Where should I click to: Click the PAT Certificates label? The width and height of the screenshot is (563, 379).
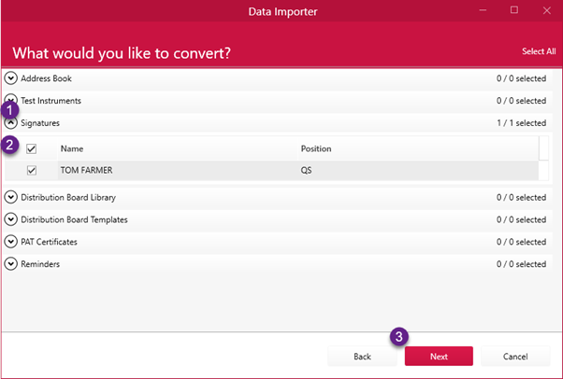tap(49, 242)
